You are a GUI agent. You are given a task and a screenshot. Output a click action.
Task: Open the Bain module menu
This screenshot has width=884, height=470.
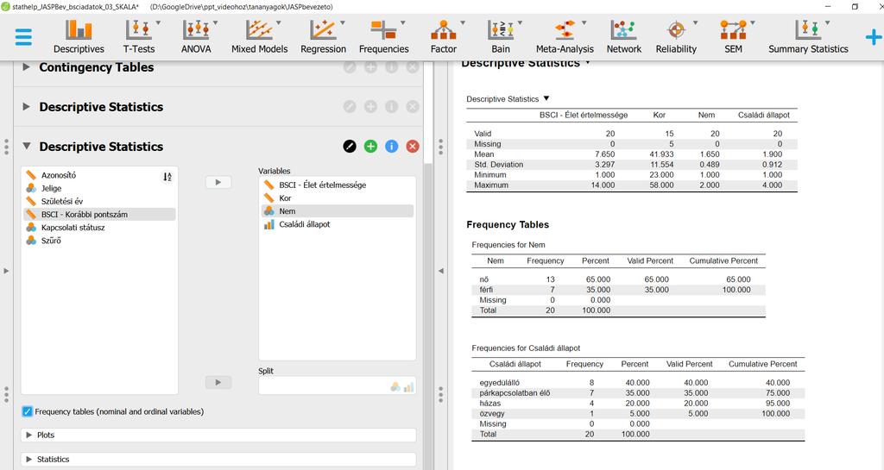tap(501, 36)
